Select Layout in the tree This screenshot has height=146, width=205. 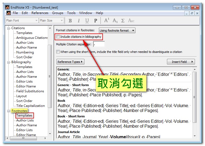click(x=21, y=96)
